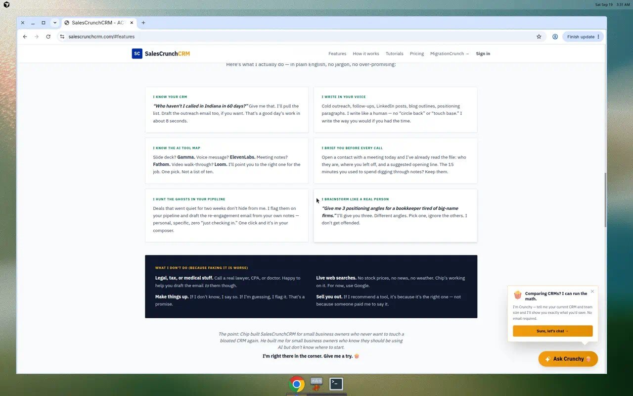Go back using browser back arrow
Screen dimensions: 633x396
point(25,37)
